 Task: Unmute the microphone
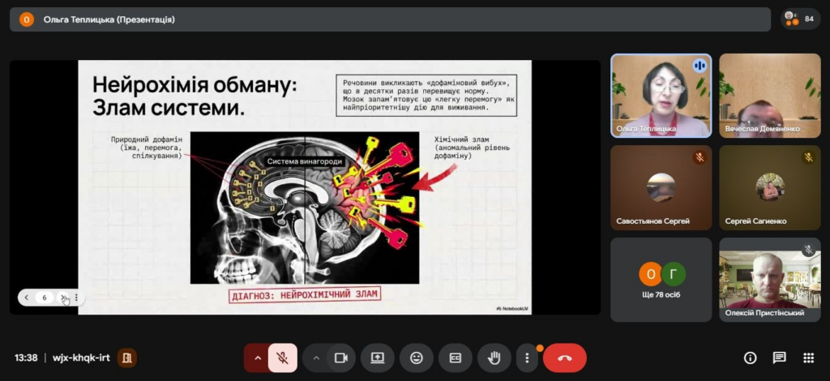[x=283, y=357]
